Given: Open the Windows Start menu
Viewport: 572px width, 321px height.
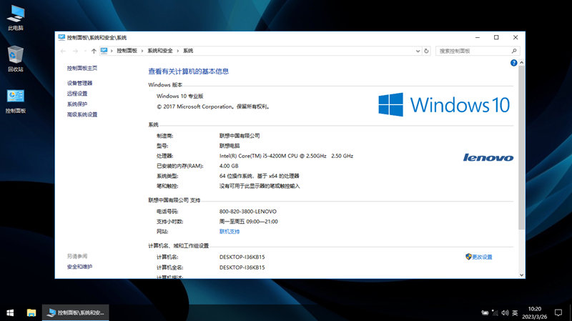Looking at the screenshot, I should 10,312.
